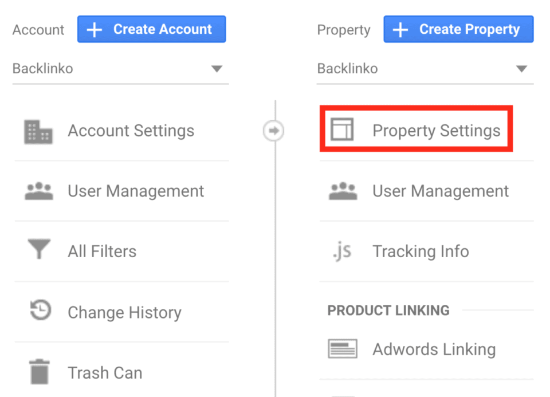Screen dimensions: 550x397
Task: Select the Account User Management icon
Action: (x=38, y=191)
